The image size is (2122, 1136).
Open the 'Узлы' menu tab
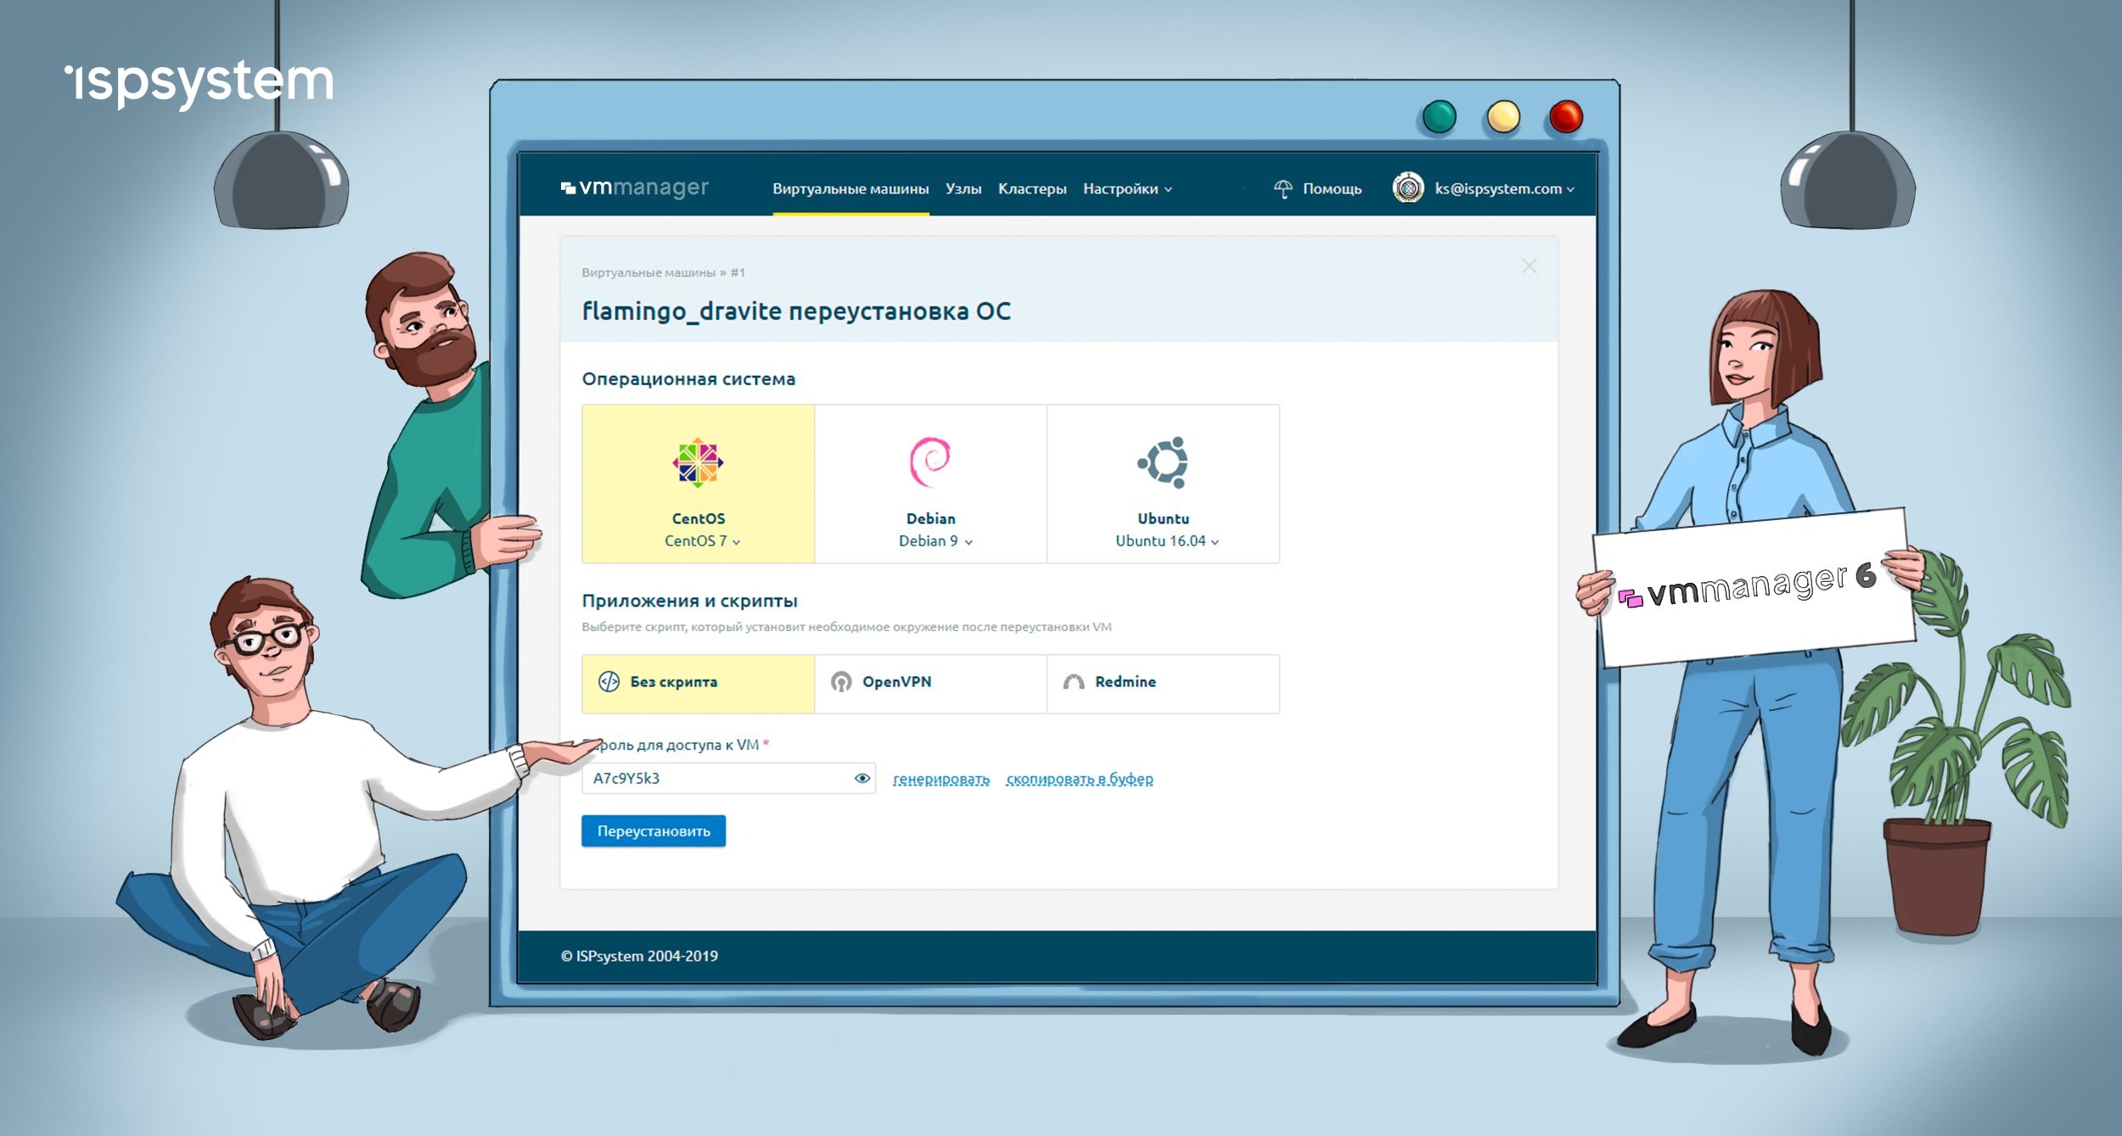click(x=963, y=188)
